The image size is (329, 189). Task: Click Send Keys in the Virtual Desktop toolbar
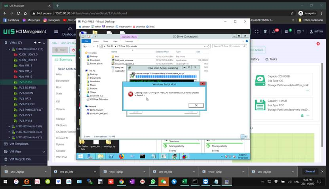[x=108, y=27]
